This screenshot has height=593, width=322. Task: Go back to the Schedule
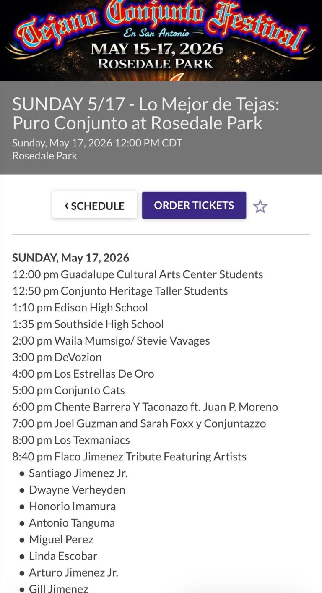tap(95, 205)
